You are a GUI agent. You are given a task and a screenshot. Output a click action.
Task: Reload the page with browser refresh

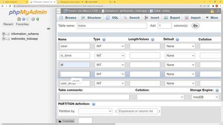tap(10, 6)
